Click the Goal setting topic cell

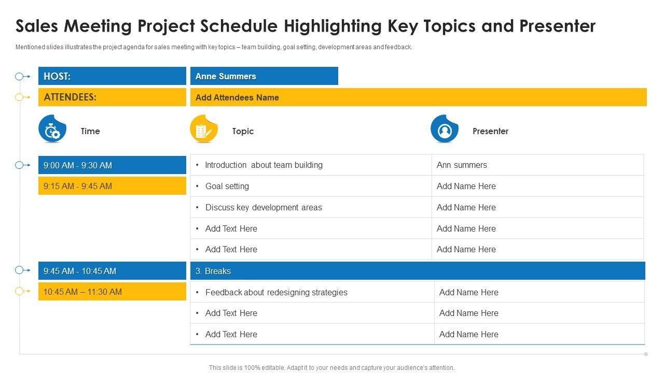click(311, 186)
